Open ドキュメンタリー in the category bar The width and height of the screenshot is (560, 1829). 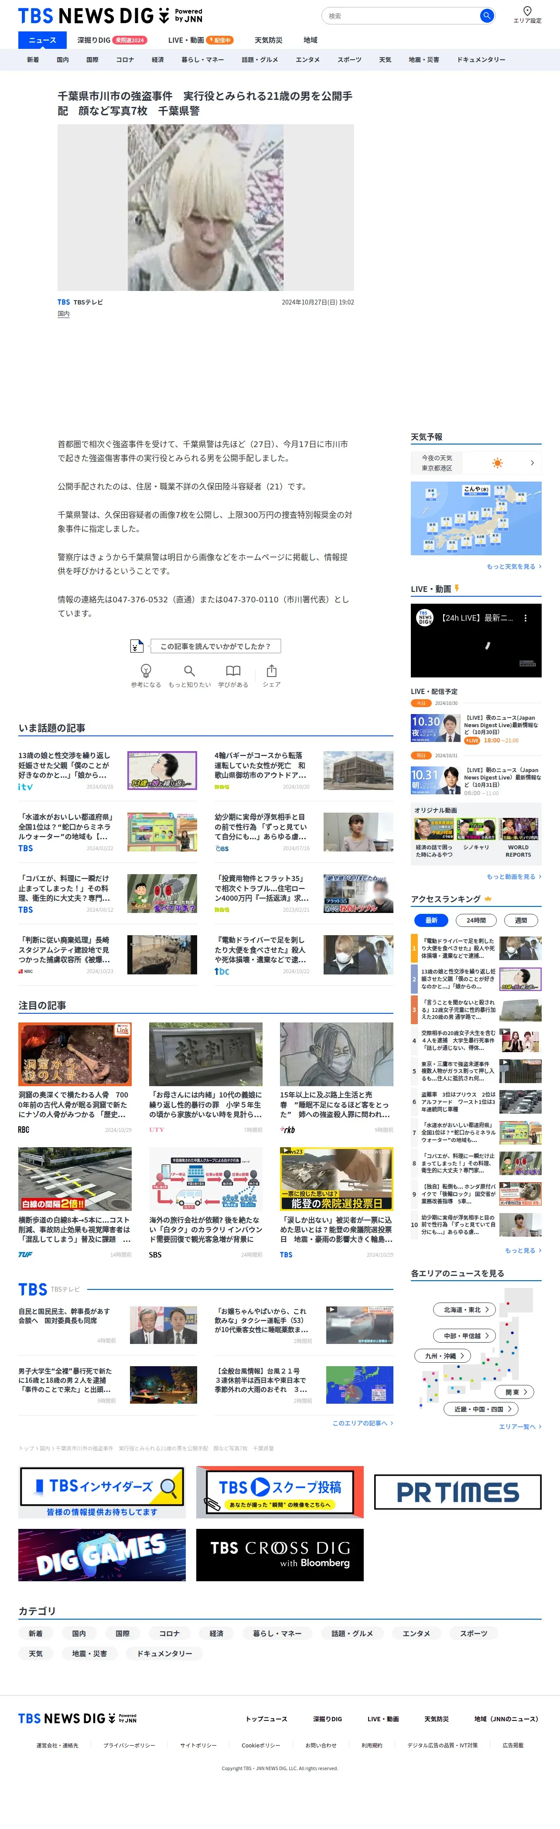481,60
